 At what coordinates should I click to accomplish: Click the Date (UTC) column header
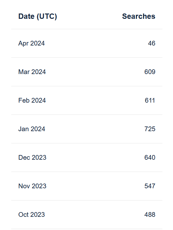tap(38, 16)
